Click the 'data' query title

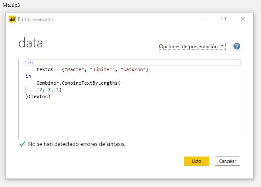[x=31, y=43]
